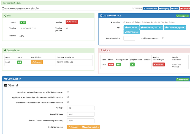The width and height of the screenshot is (190, 134).
Task: Click the Heartbeat (min) input field
Action: [129, 38]
